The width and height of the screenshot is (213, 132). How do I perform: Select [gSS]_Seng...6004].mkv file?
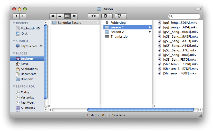[x=179, y=32]
